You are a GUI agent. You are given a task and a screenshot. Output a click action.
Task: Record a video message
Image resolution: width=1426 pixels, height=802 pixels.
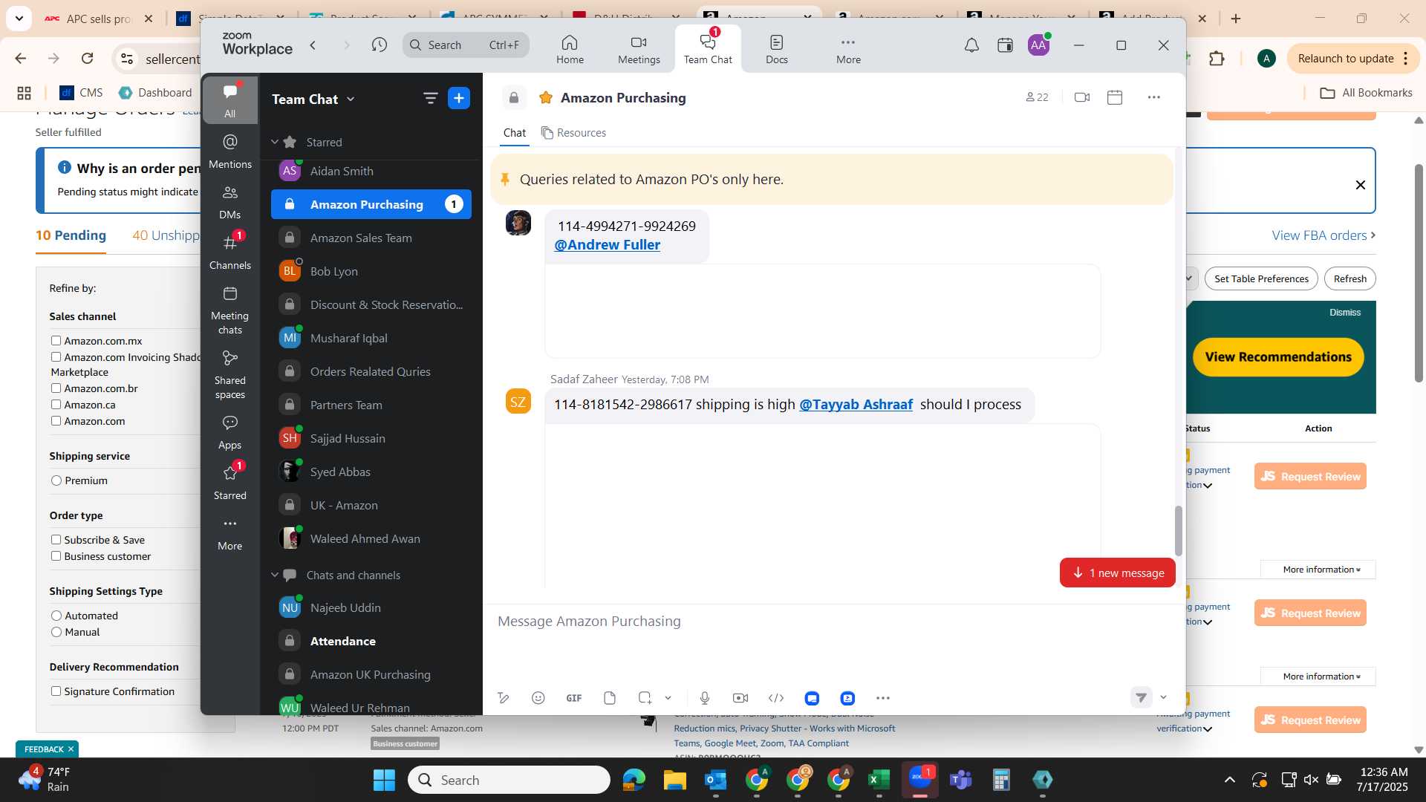click(740, 698)
